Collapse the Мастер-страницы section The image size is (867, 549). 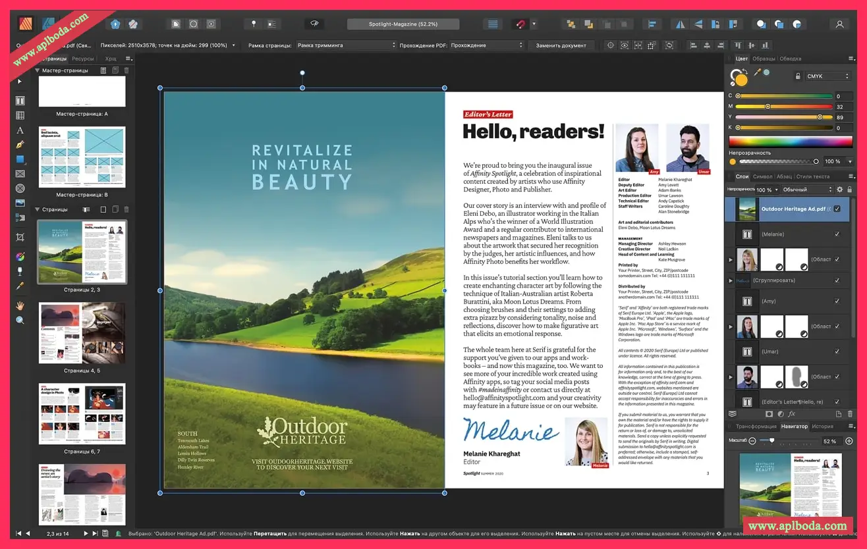pyautogui.click(x=38, y=70)
